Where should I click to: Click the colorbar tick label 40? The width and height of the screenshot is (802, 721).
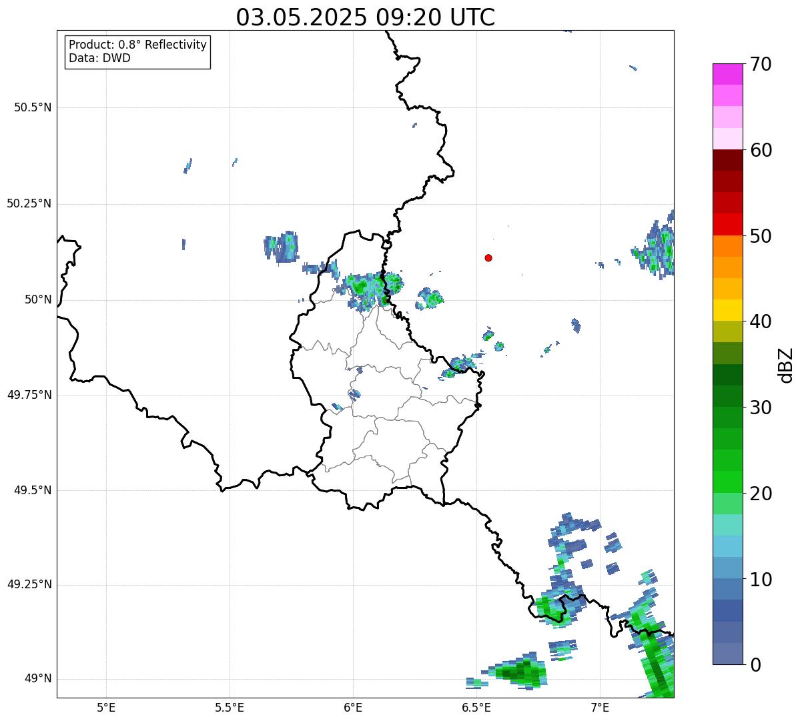(761, 321)
